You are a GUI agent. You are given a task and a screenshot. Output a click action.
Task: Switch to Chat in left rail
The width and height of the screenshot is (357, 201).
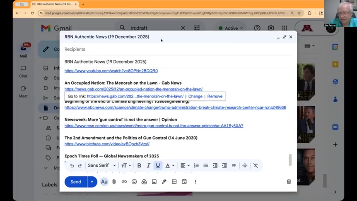[x=23, y=71]
